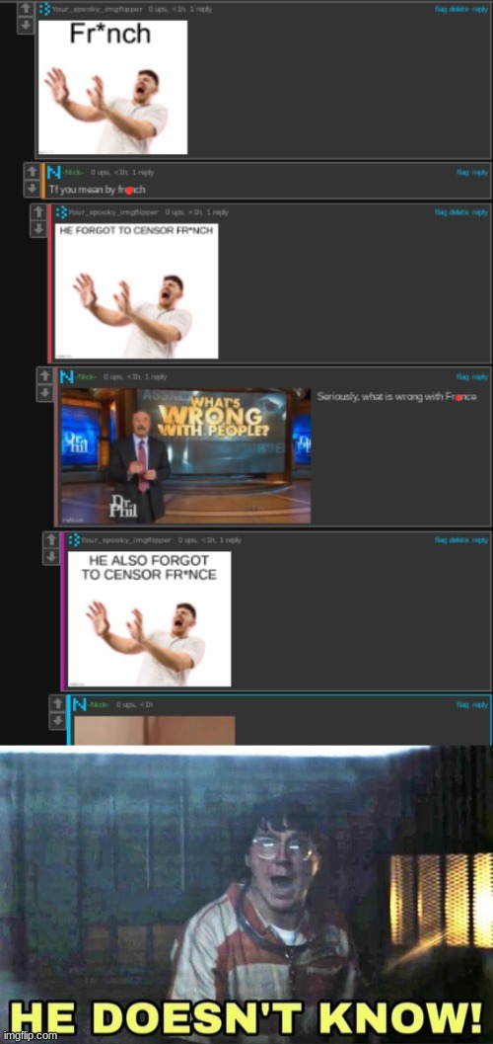Open Nick's avatar on last cropped comment
493x1044 pixels.
tap(80, 704)
